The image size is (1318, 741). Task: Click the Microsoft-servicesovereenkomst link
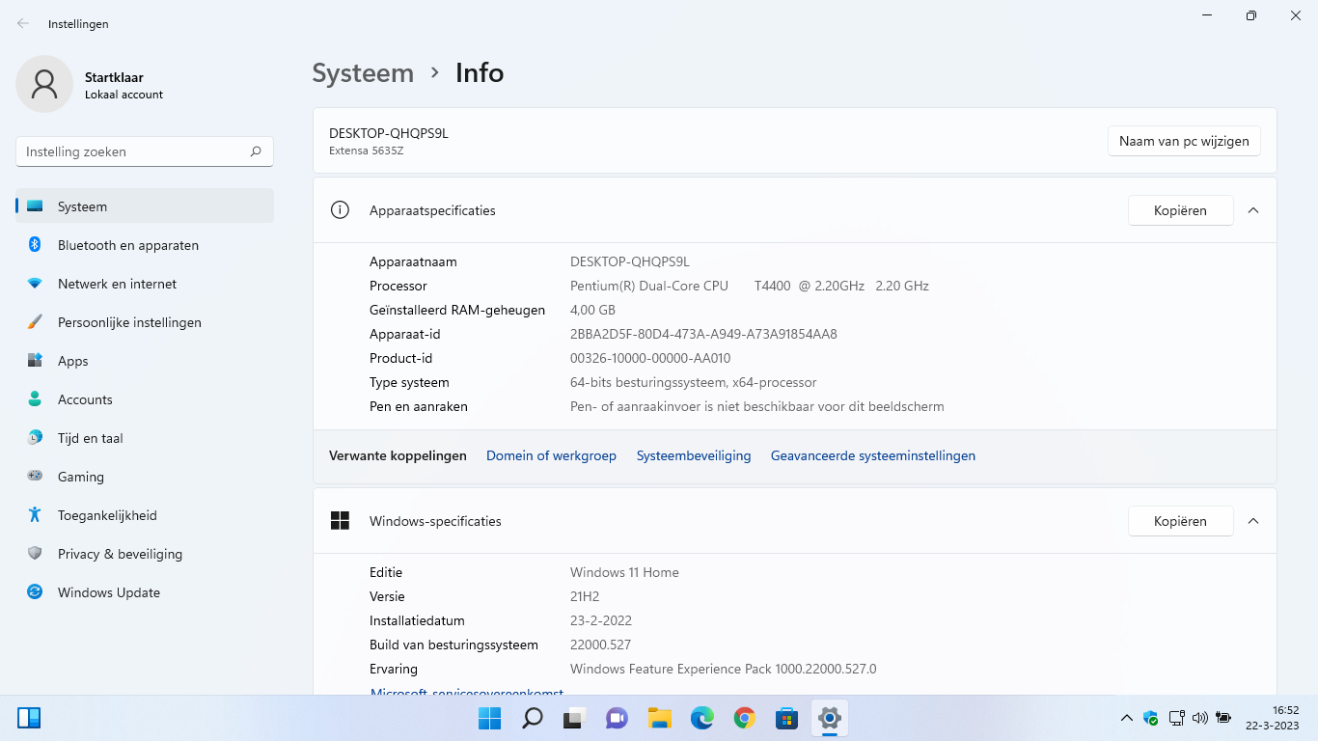(x=467, y=691)
